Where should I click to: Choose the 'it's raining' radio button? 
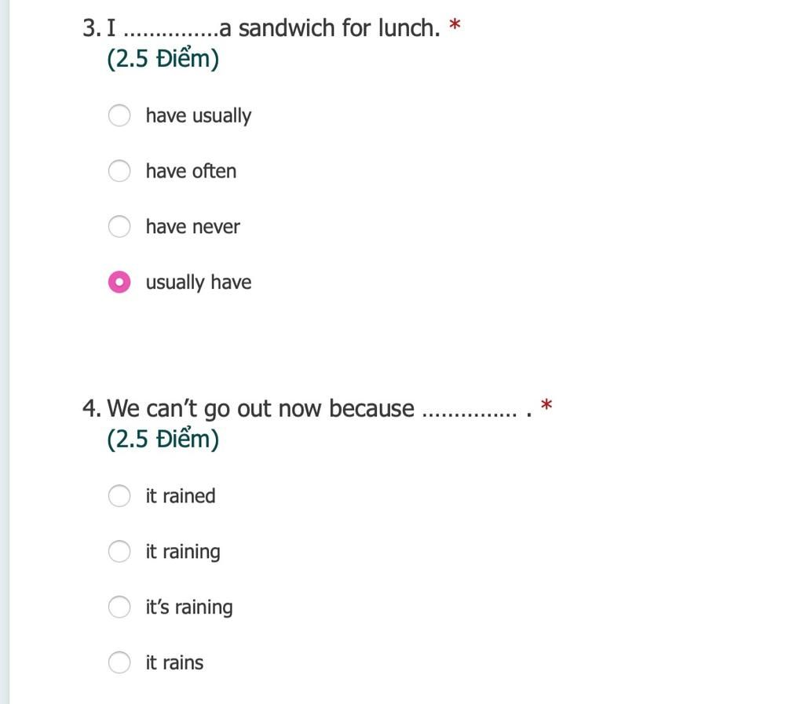tap(119, 607)
